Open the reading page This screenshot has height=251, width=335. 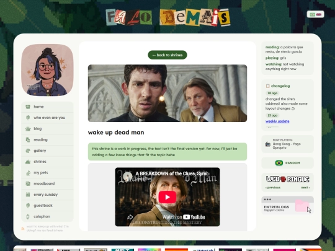click(47, 139)
